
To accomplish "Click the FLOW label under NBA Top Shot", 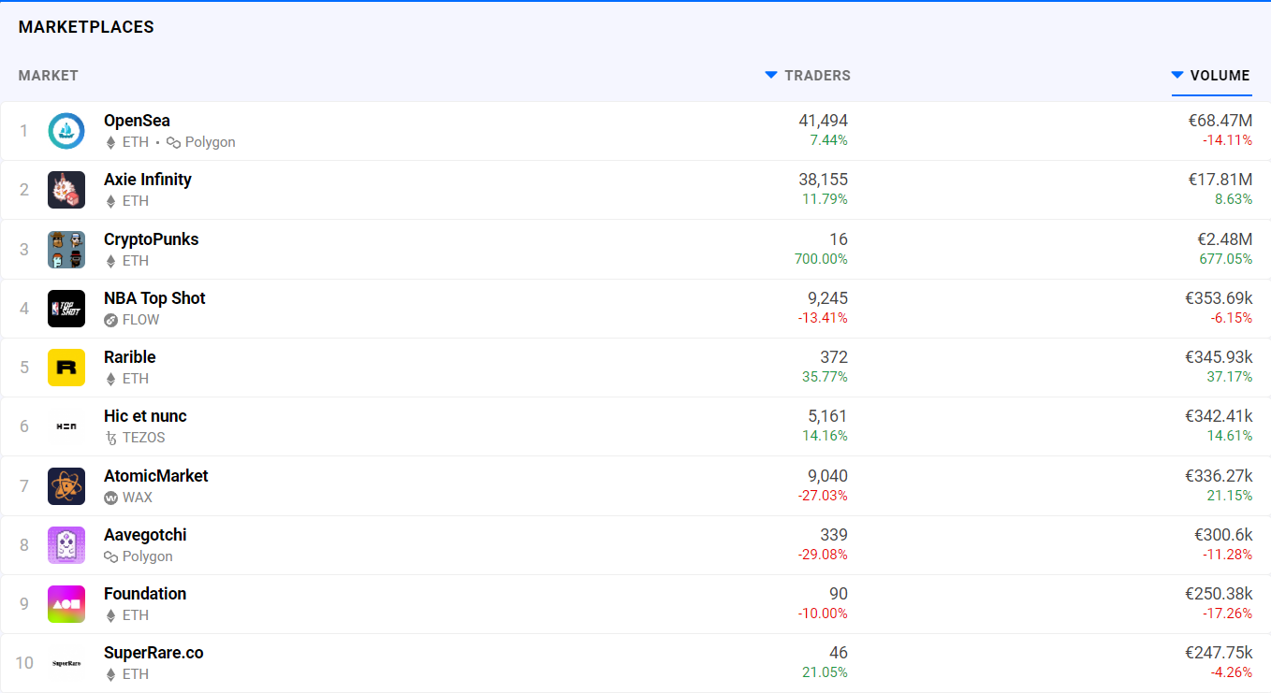I will point(141,320).
